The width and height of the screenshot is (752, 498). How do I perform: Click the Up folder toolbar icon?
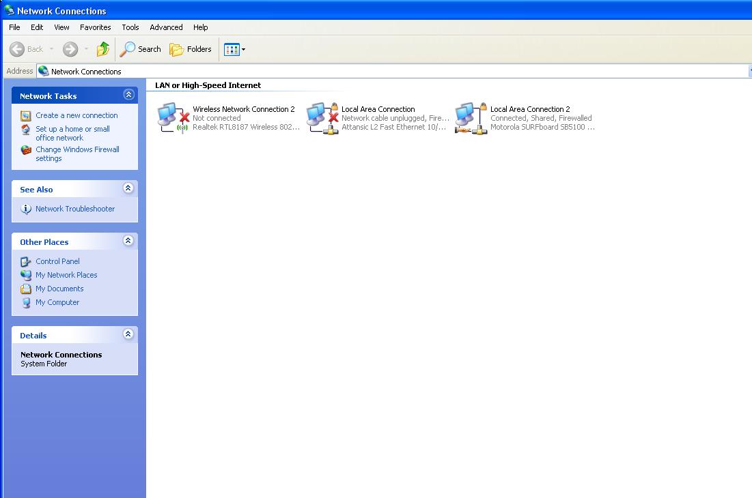(103, 49)
